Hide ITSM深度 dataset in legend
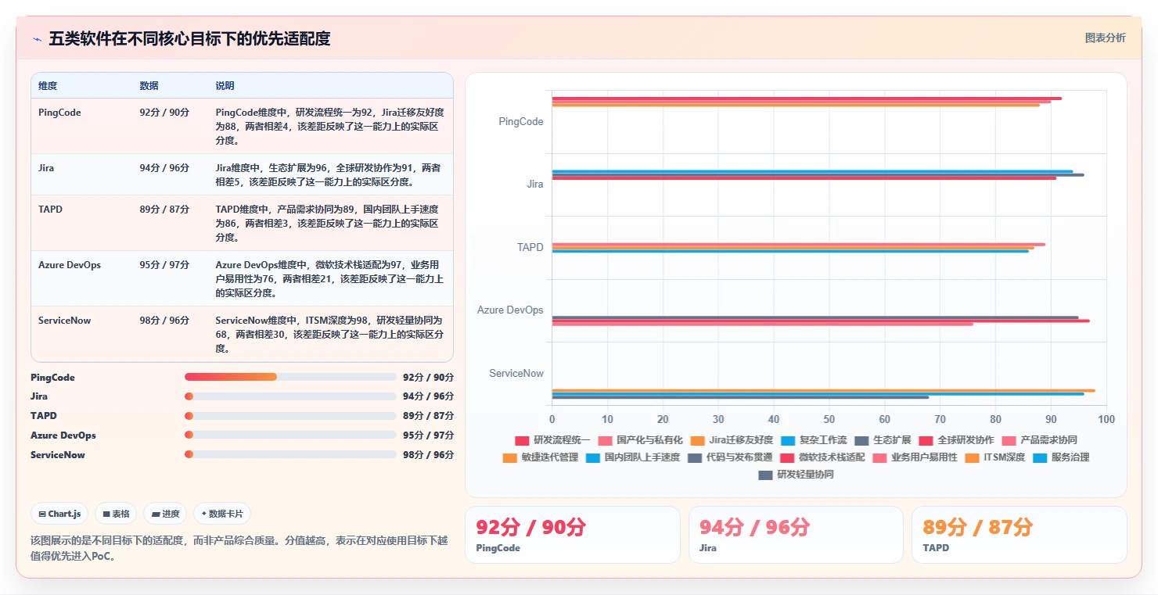 click(x=994, y=457)
